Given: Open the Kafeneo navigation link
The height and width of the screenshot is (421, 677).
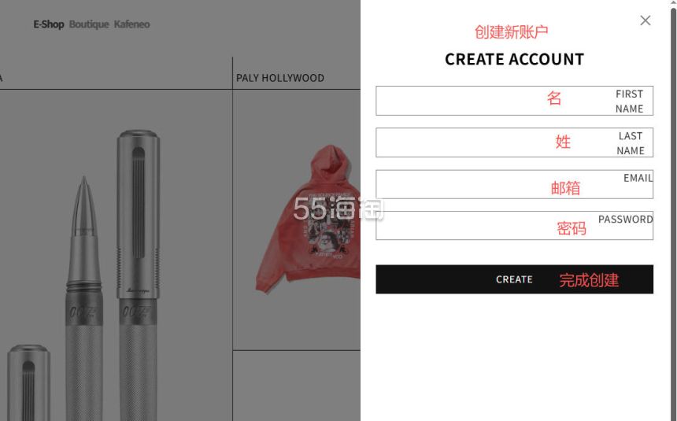Looking at the screenshot, I should click(x=131, y=24).
